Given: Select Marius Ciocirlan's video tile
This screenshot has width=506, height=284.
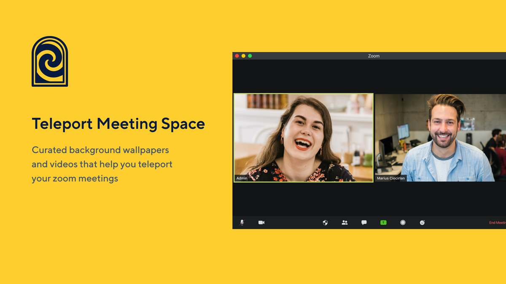Looking at the screenshot, I should click(440, 138).
